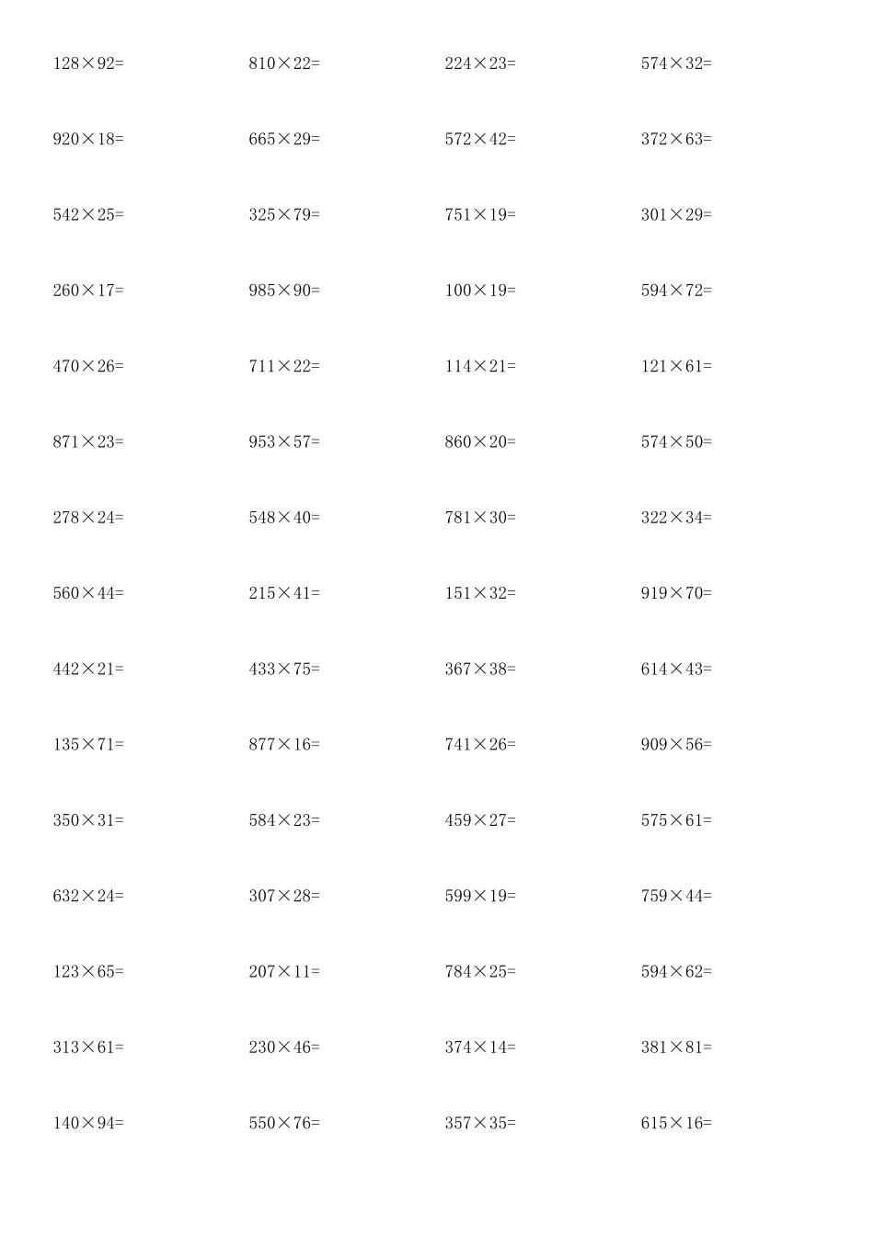The image size is (874, 1236).
Task: Select the problem 372×63=
Action: coord(676,139)
